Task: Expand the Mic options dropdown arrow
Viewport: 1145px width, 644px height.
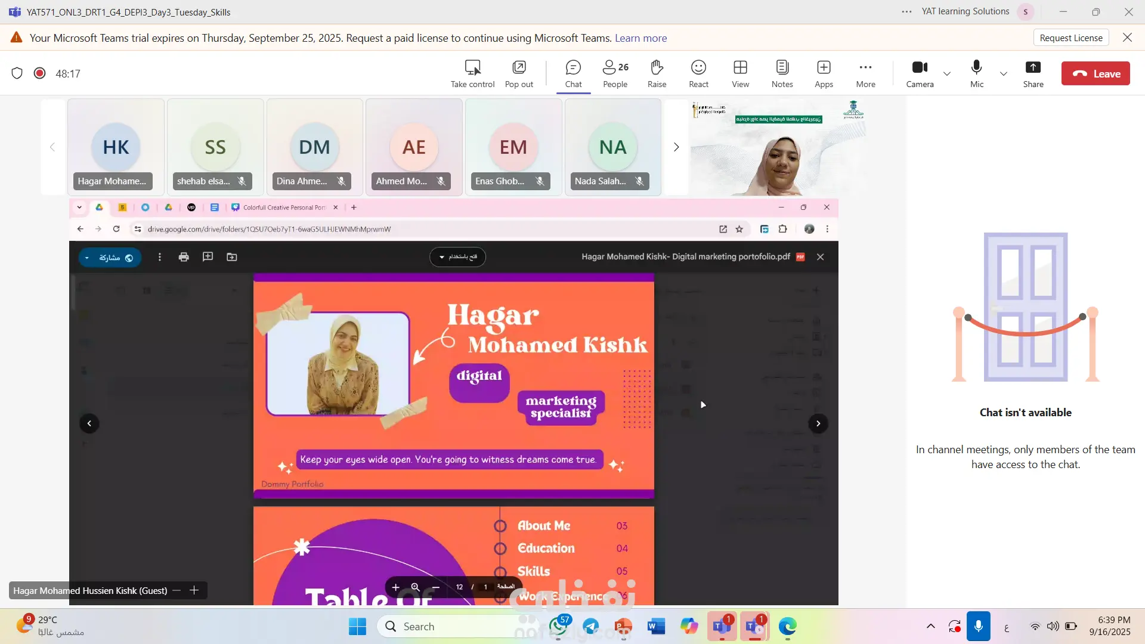Action: (x=1004, y=74)
